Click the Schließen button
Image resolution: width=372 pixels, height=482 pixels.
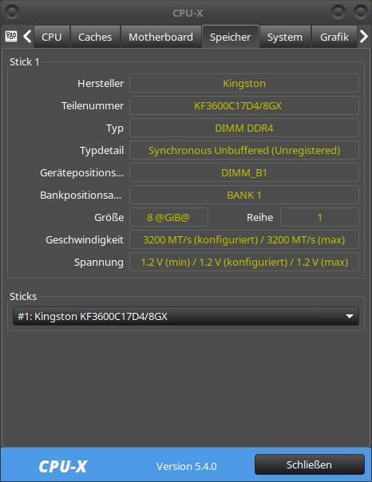click(309, 464)
